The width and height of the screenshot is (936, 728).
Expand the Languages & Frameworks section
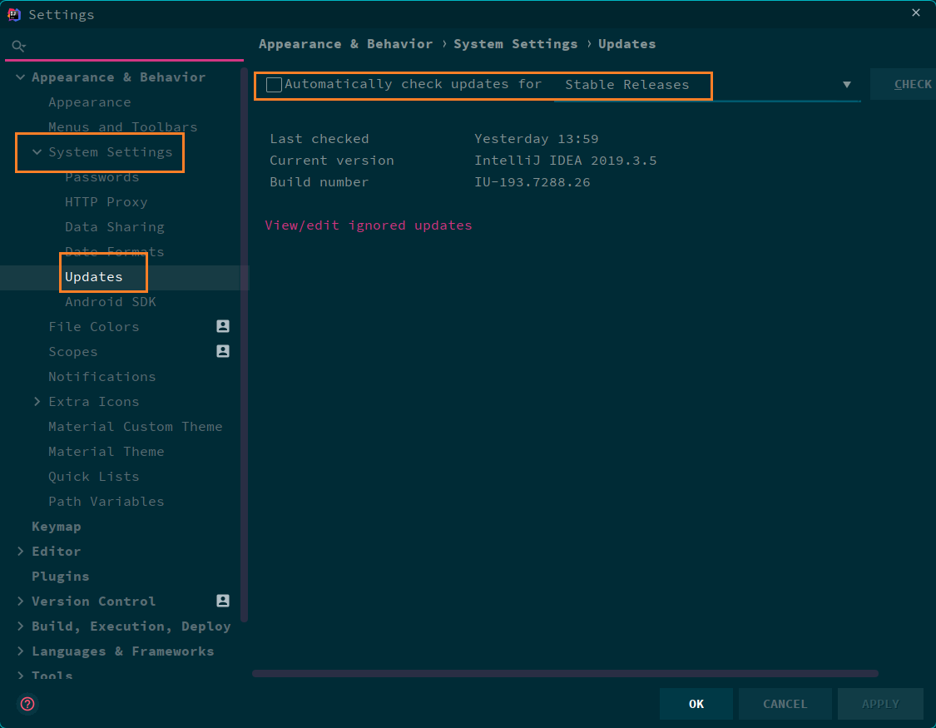[x=20, y=651]
